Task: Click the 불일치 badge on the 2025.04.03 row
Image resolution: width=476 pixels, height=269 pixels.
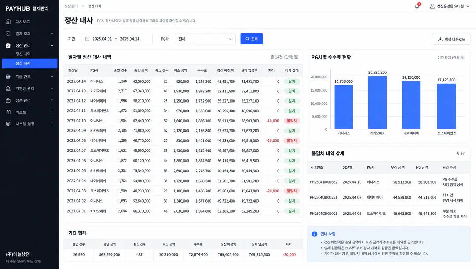Action: [x=292, y=191]
